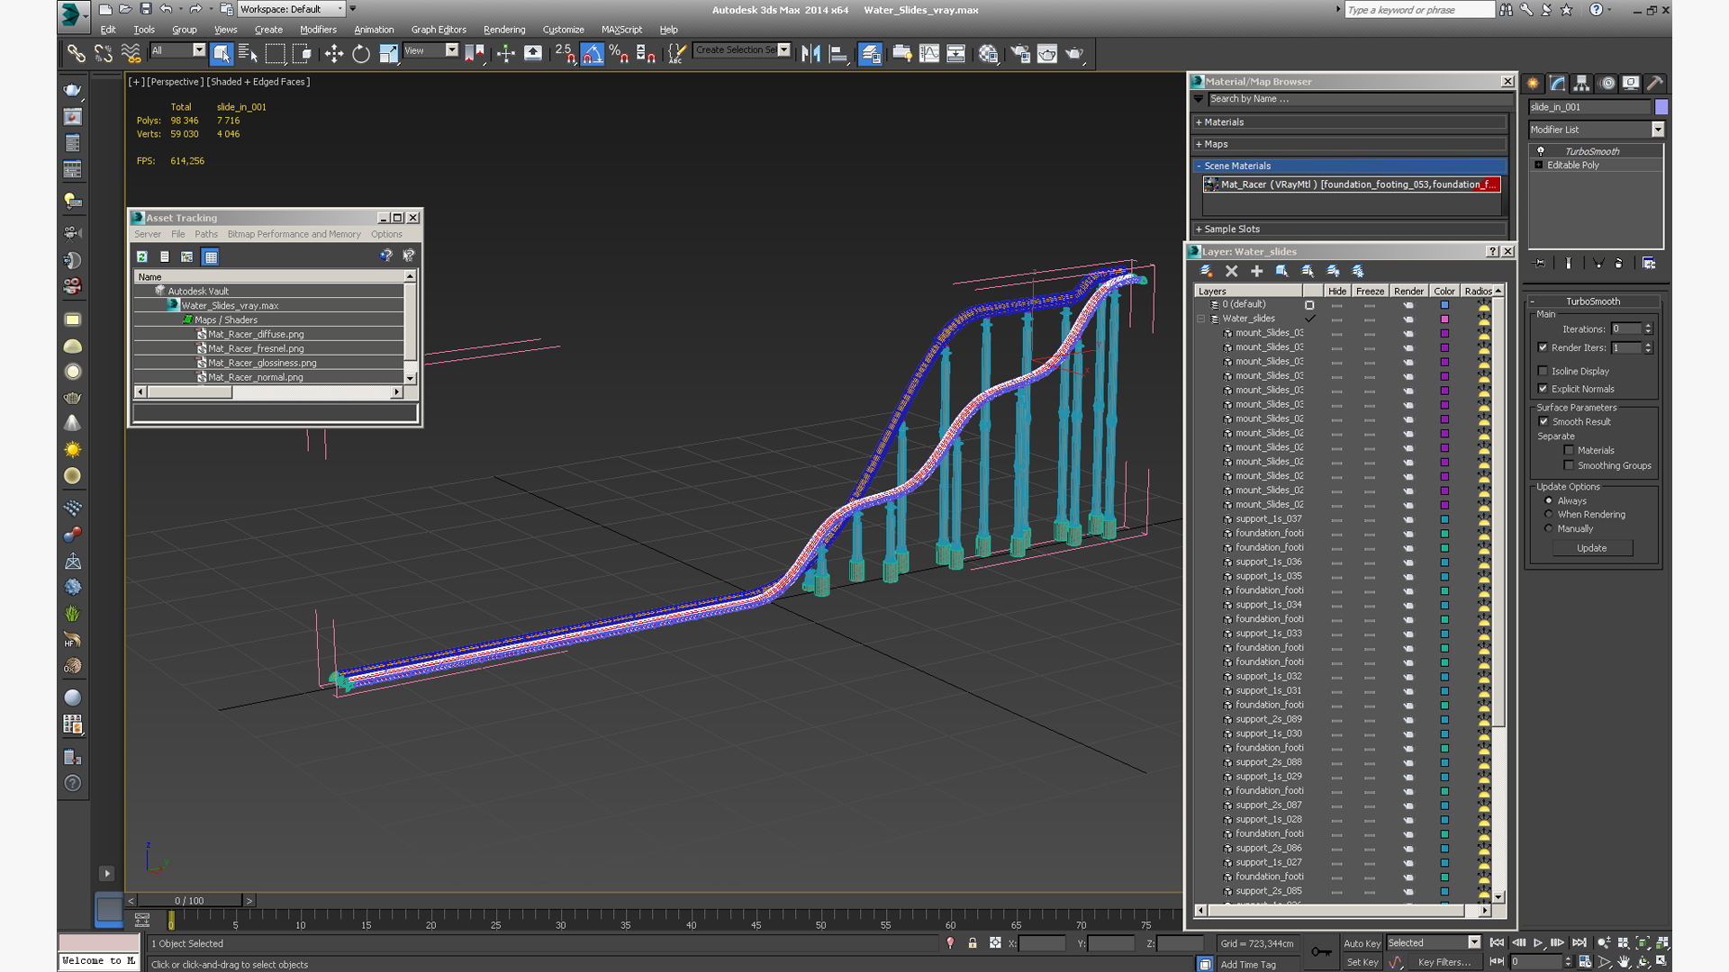This screenshot has height=972, width=1729.
Task: Delete highlighted empty layers icon
Action: pyautogui.click(x=1231, y=271)
